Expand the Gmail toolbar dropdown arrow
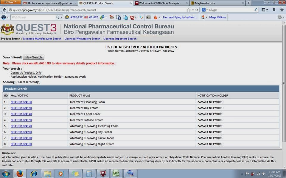Viewport: 286px width, 178px height. tap(135, 17)
